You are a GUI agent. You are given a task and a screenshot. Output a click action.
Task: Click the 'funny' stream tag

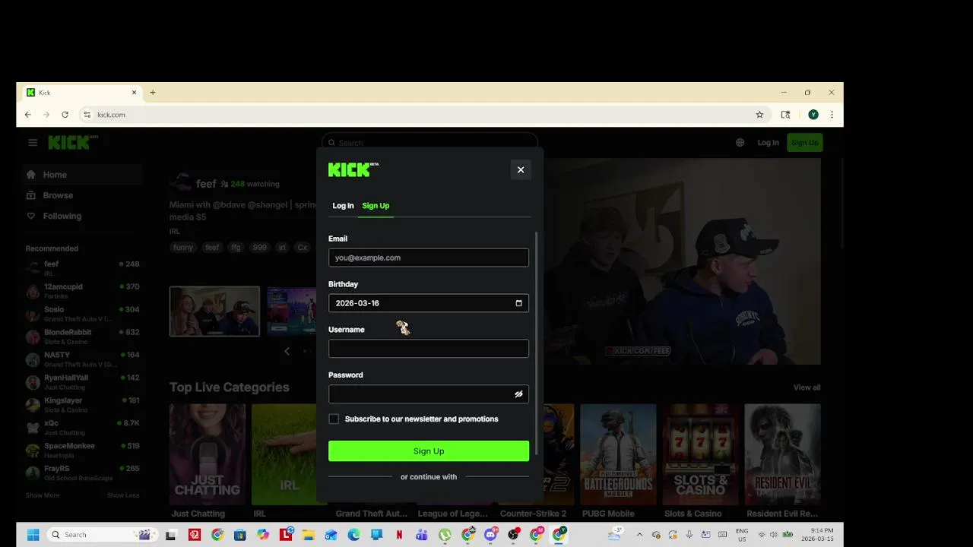183,248
